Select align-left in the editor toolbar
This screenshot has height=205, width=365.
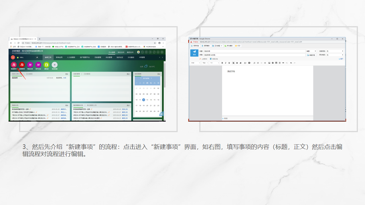233,63
